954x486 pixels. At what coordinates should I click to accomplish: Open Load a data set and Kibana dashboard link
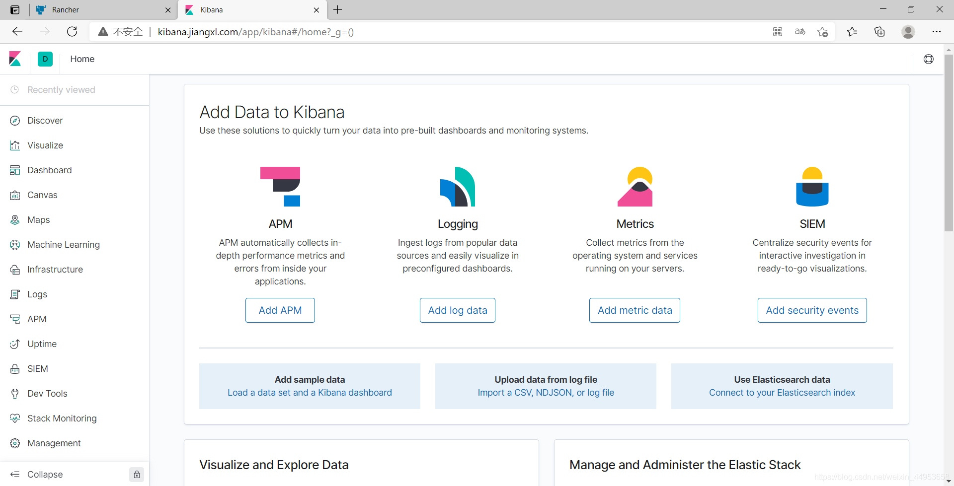pyautogui.click(x=310, y=393)
